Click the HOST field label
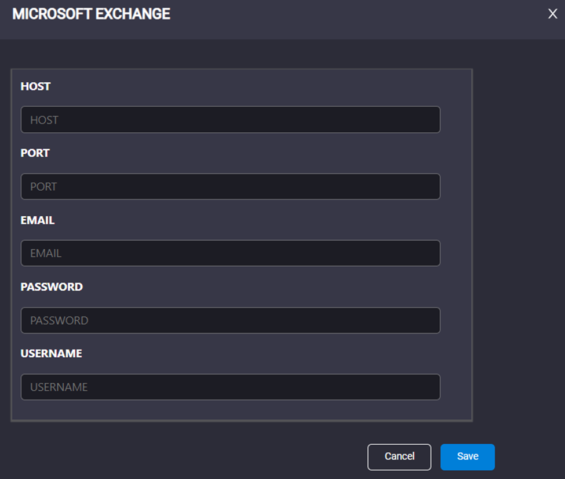This screenshot has height=479, width=565. [35, 86]
